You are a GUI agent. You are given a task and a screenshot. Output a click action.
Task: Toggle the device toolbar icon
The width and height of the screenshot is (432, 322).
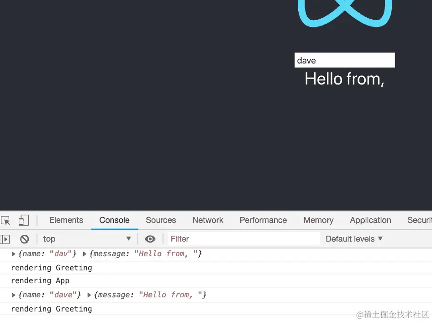click(x=24, y=220)
